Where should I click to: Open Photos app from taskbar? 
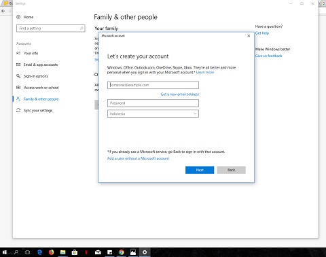(x=133, y=252)
